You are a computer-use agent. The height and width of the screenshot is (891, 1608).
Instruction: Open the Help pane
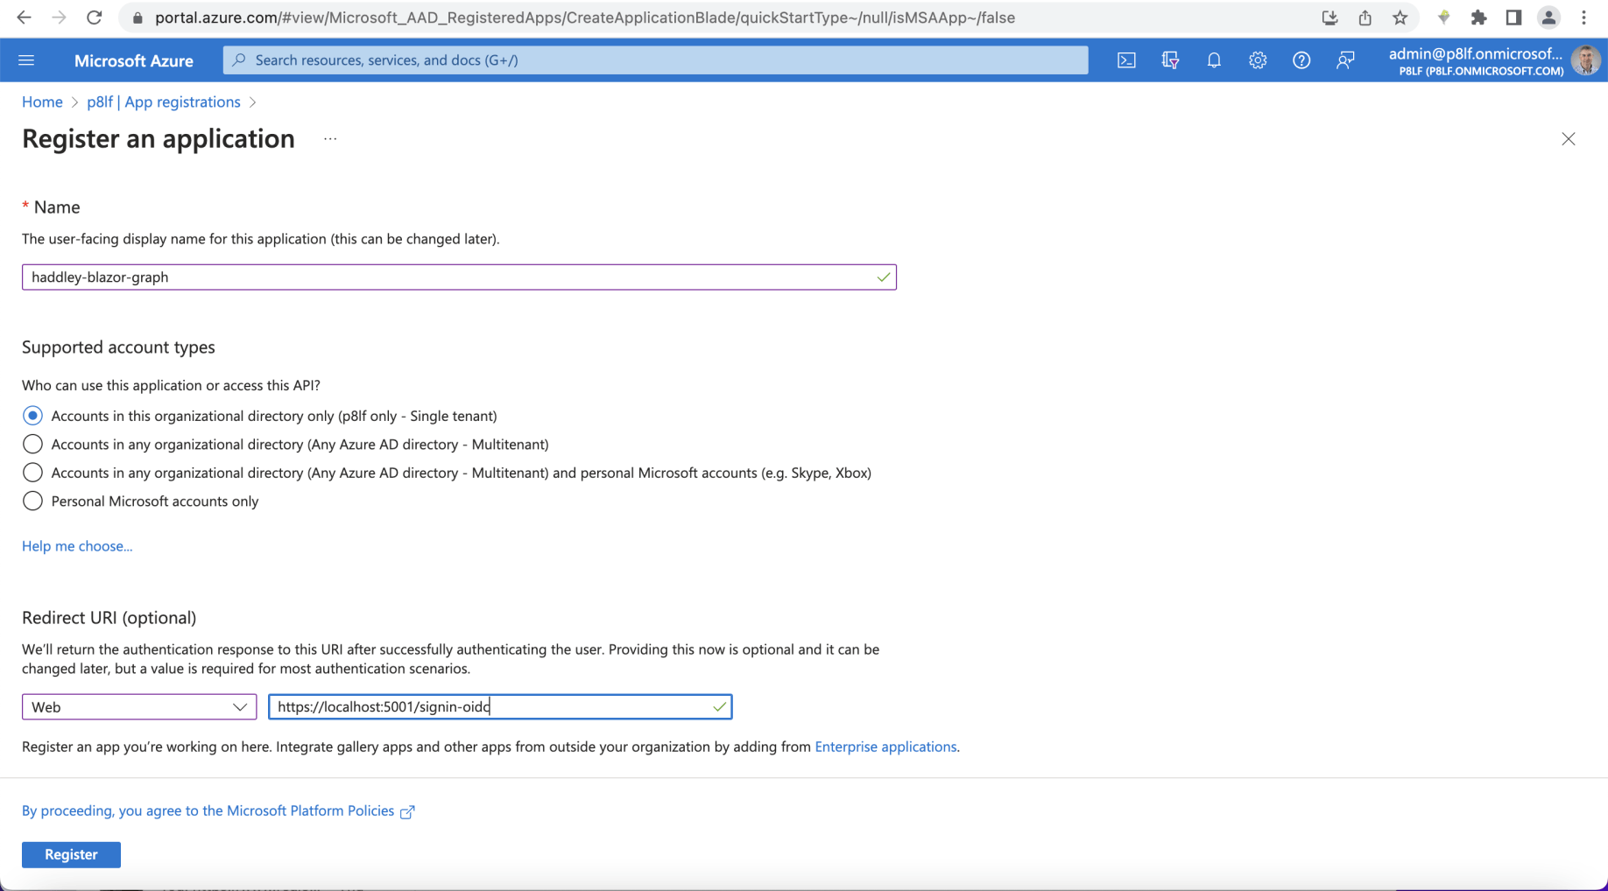point(1301,60)
